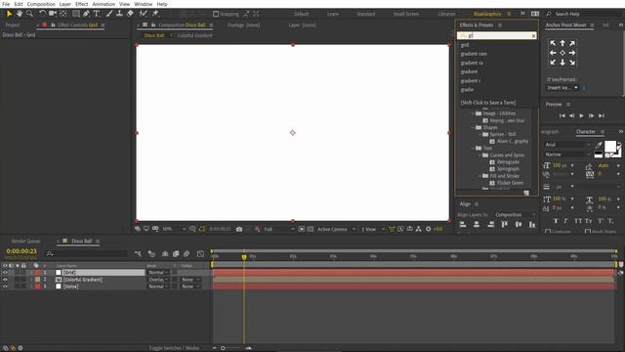Image resolution: width=625 pixels, height=352 pixels.
Task: Choose 'grid' from search suggestions
Action: point(465,45)
